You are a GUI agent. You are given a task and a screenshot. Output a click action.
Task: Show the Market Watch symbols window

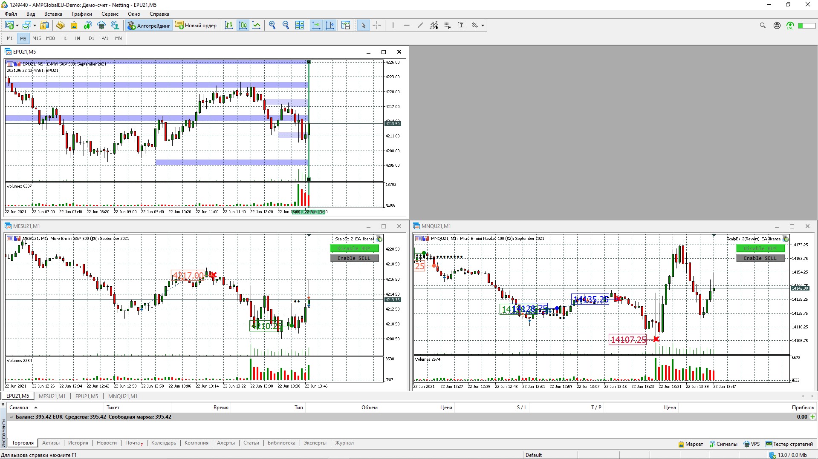44,26
